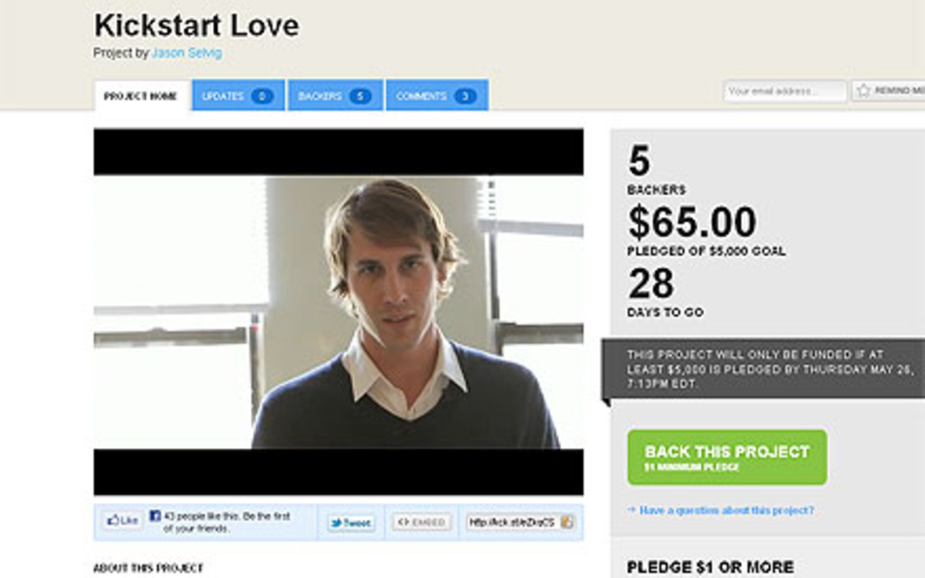This screenshot has width=925, height=578.
Task: Open Jason Selvig's profile link
Action: (187, 53)
